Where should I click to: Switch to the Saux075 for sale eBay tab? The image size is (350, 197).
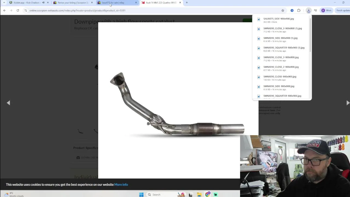[x=115, y=3]
